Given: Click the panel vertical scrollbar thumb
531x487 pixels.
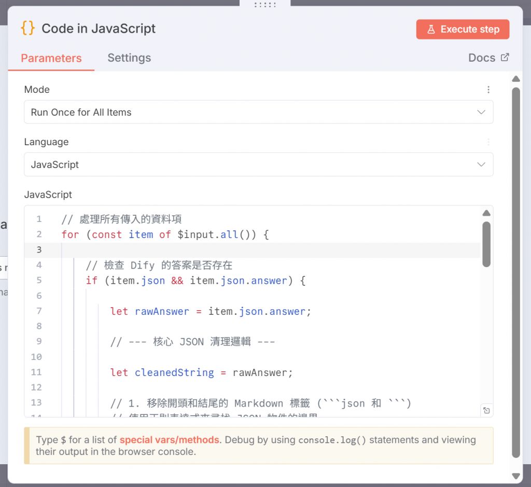Looking at the screenshot, I should click(x=516, y=273).
